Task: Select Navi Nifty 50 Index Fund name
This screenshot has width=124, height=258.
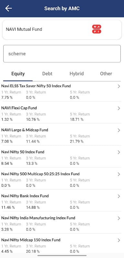Action: 23,152
